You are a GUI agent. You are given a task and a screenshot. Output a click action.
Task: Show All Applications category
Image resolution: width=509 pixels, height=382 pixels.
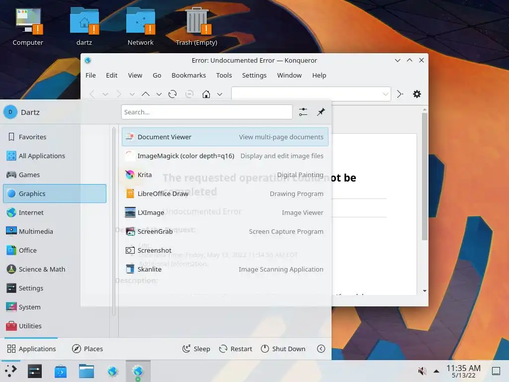coord(55,156)
